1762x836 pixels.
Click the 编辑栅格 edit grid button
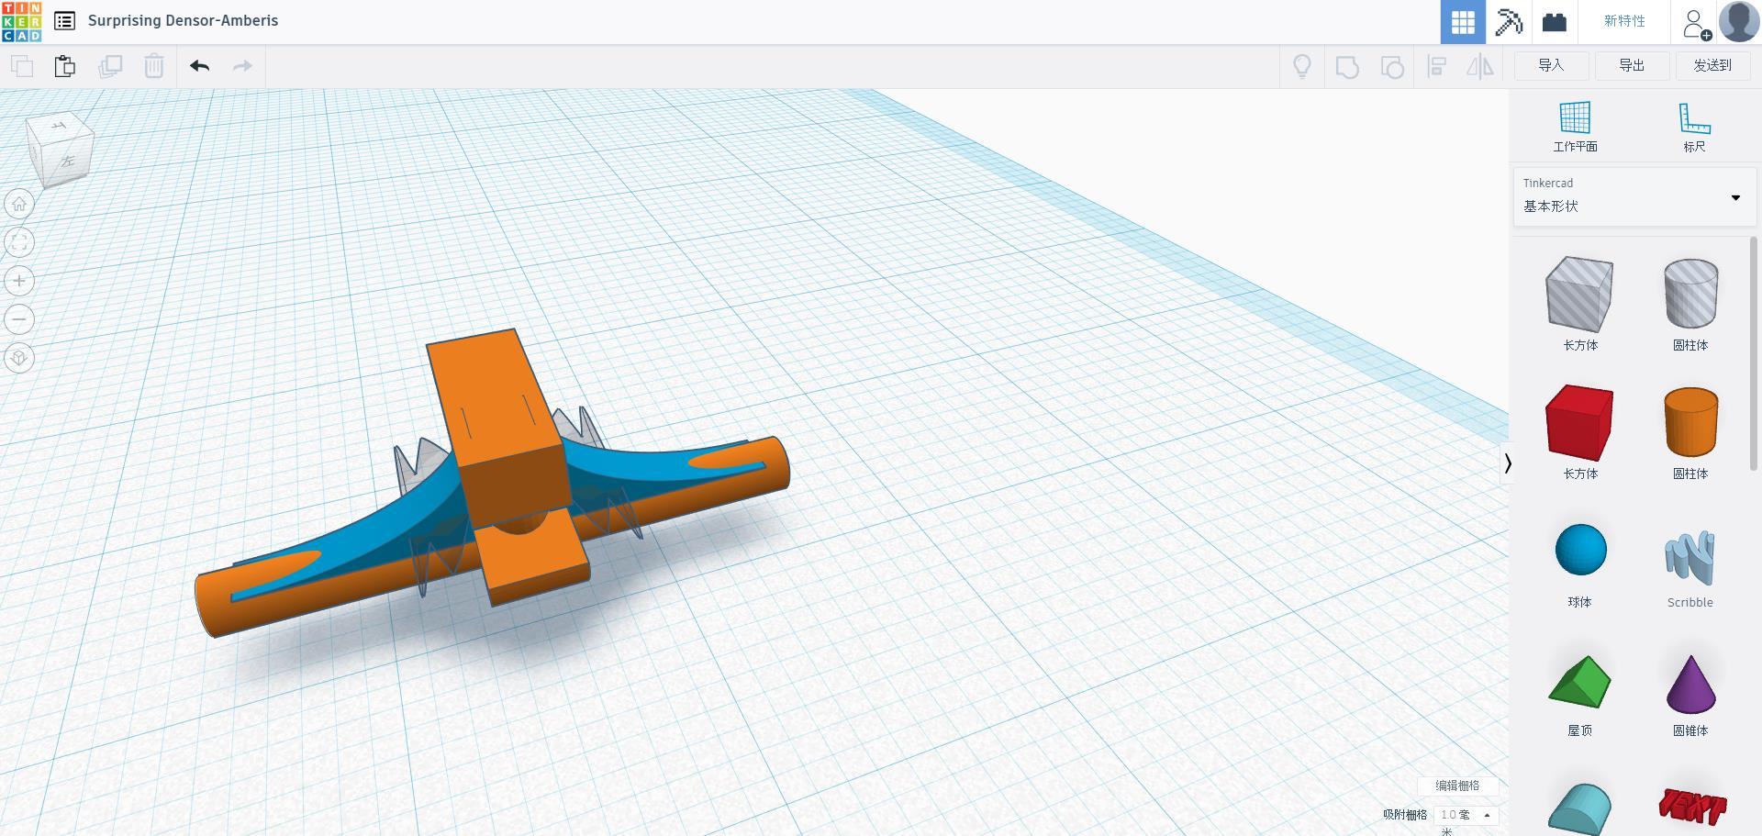click(x=1457, y=786)
